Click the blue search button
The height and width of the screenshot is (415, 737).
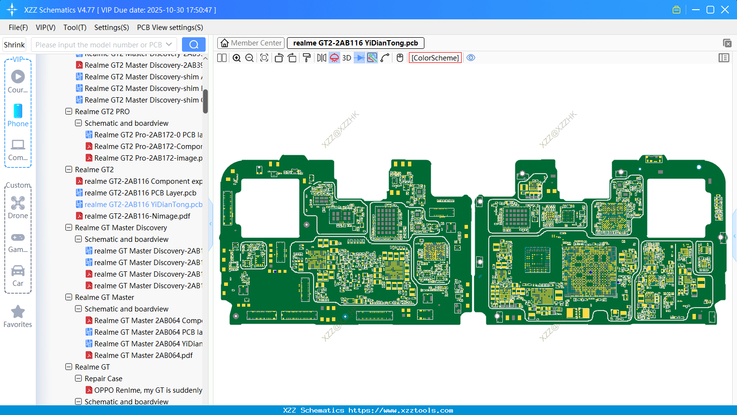(194, 44)
